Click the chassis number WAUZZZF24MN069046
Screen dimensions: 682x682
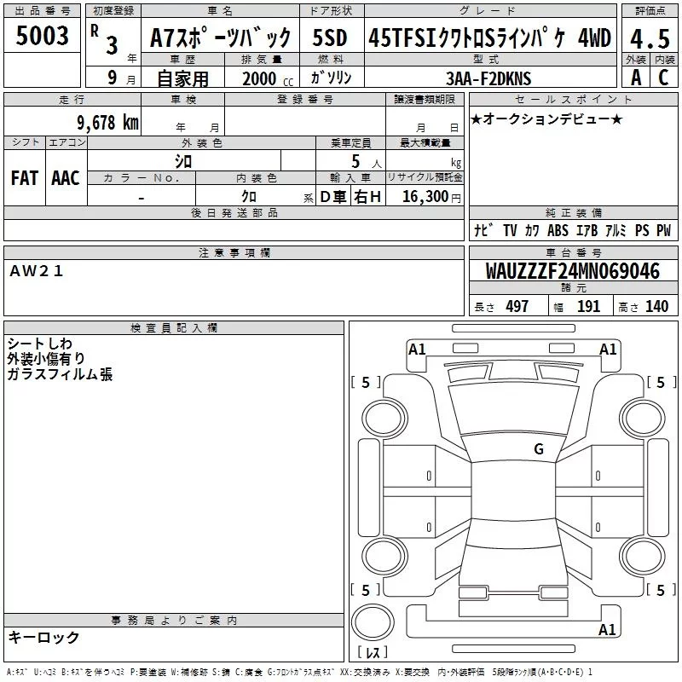coord(572,271)
